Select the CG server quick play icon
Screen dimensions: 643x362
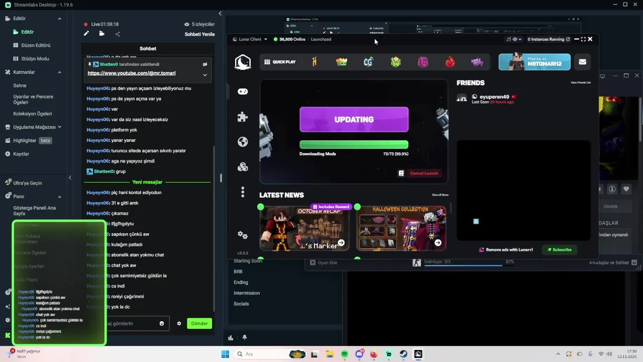click(368, 62)
